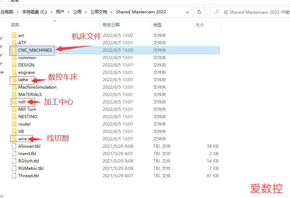Click the Allowan.tbl file icon
The image size is (290, 198).
pos(14,146)
